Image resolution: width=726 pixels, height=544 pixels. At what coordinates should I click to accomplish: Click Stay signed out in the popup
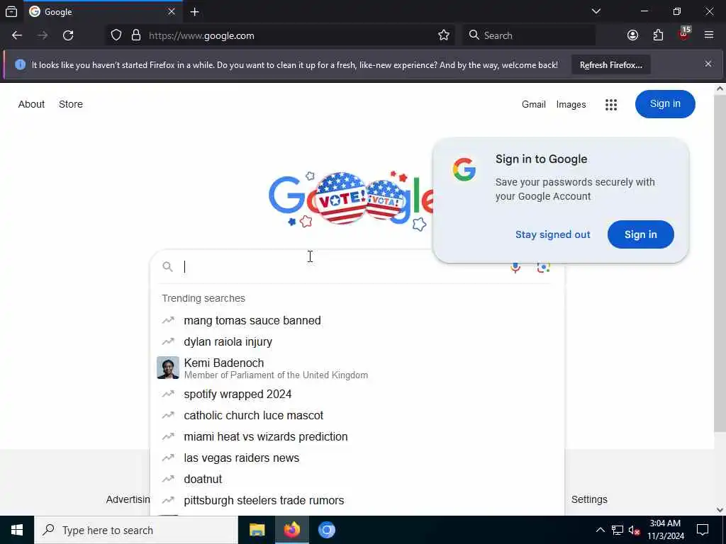click(x=553, y=234)
